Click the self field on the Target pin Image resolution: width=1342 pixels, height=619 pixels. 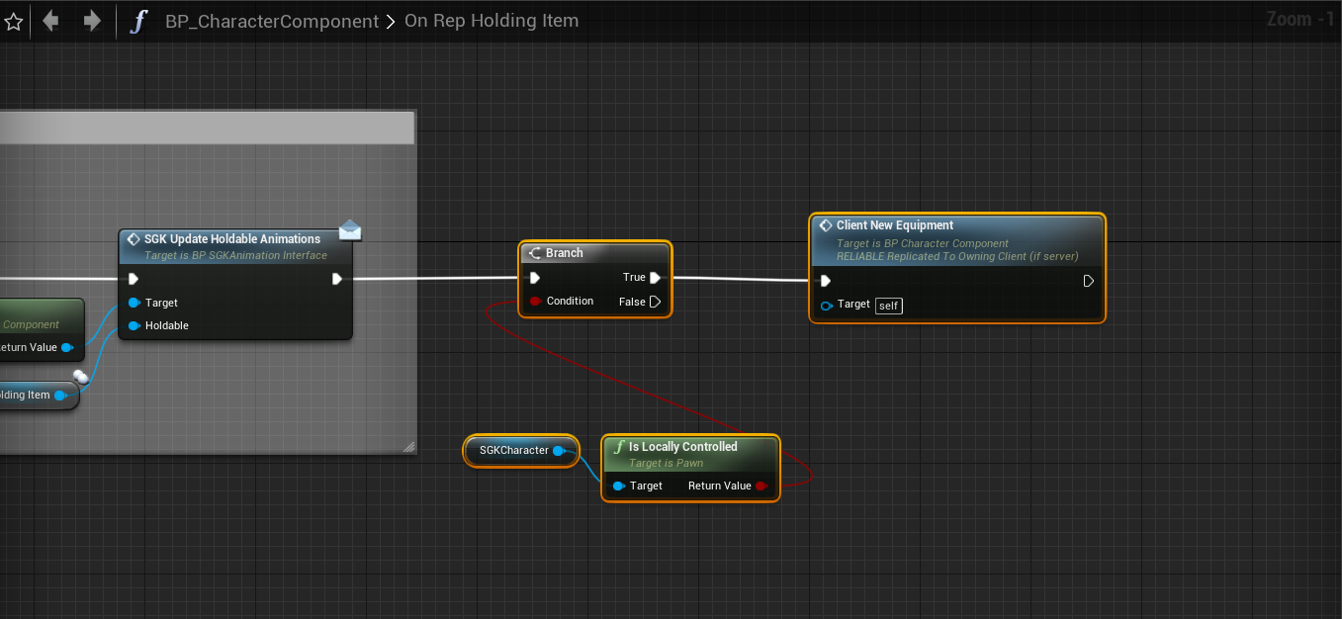[888, 306]
